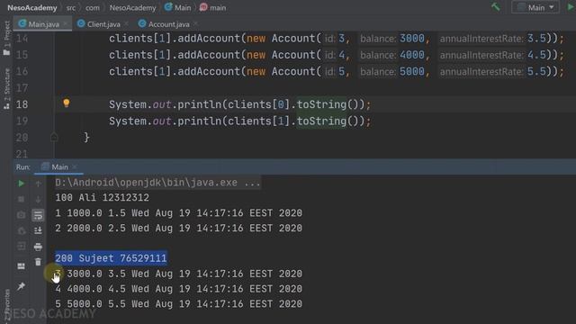Click Scroll to End icon
This screenshot has width=576, height=324.
pos(38,230)
